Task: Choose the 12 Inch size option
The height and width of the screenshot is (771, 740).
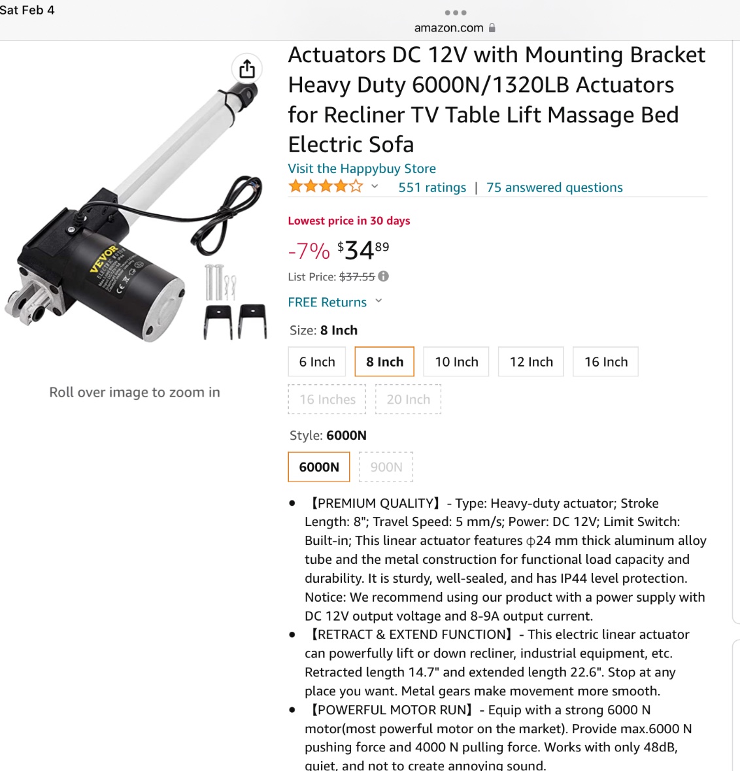Action: click(531, 362)
